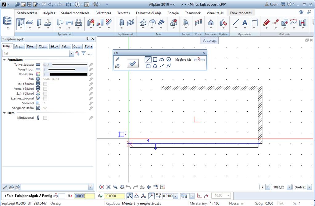Click the eyedropper in the Fal palette
This screenshot has height=206, width=315.
pyautogui.click(x=118, y=59)
